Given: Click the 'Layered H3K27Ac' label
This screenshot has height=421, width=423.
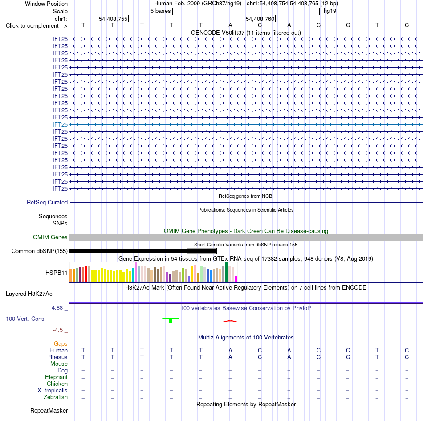Looking at the screenshot, I should pos(29,294).
